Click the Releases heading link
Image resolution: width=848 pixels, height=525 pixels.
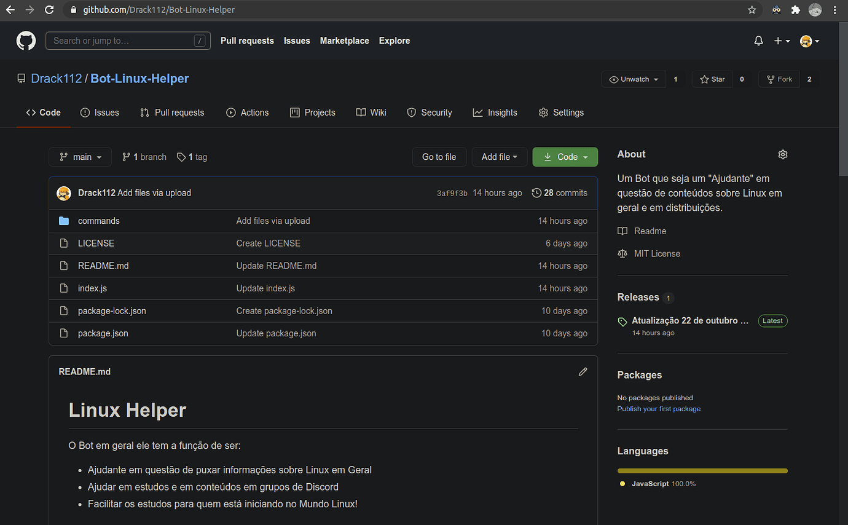point(638,297)
